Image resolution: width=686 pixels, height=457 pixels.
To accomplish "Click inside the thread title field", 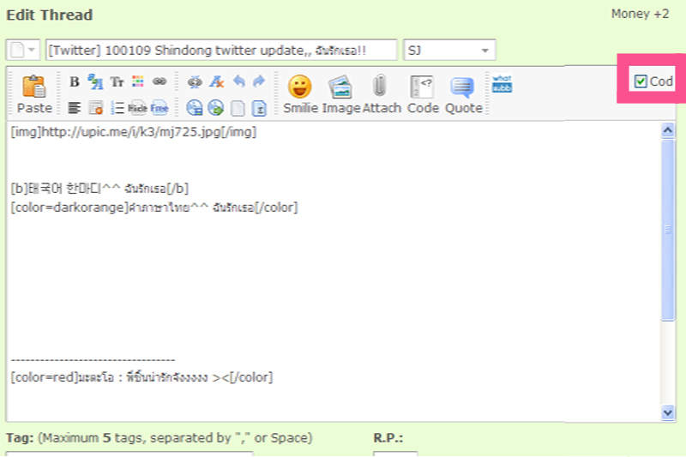I will pos(221,50).
